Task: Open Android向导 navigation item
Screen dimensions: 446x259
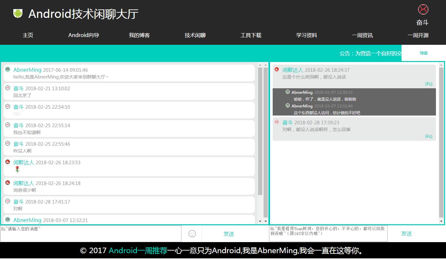Action: point(84,35)
